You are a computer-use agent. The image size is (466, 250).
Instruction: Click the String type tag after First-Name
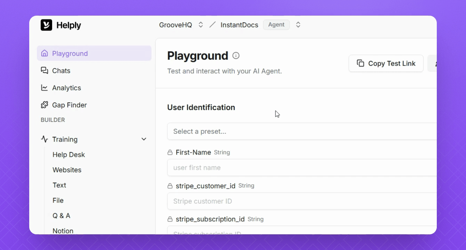[x=222, y=152]
